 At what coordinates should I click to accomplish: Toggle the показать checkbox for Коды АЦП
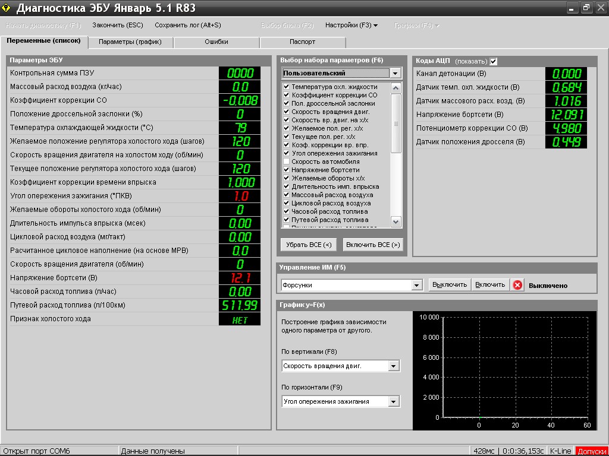click(x=494, y=61)
